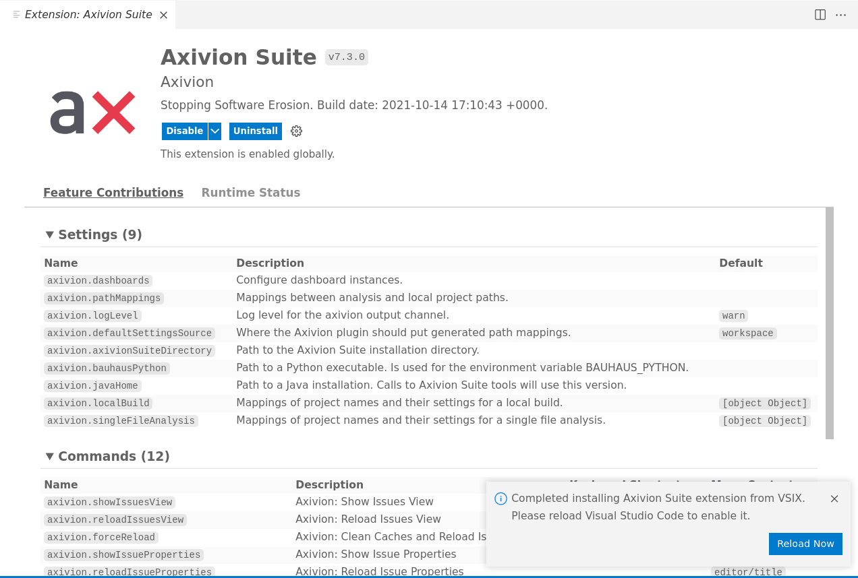This screenshot has width=858, height=578.
Task: Click the axivion.showIssueProperties command
Action: coord(123,554)
